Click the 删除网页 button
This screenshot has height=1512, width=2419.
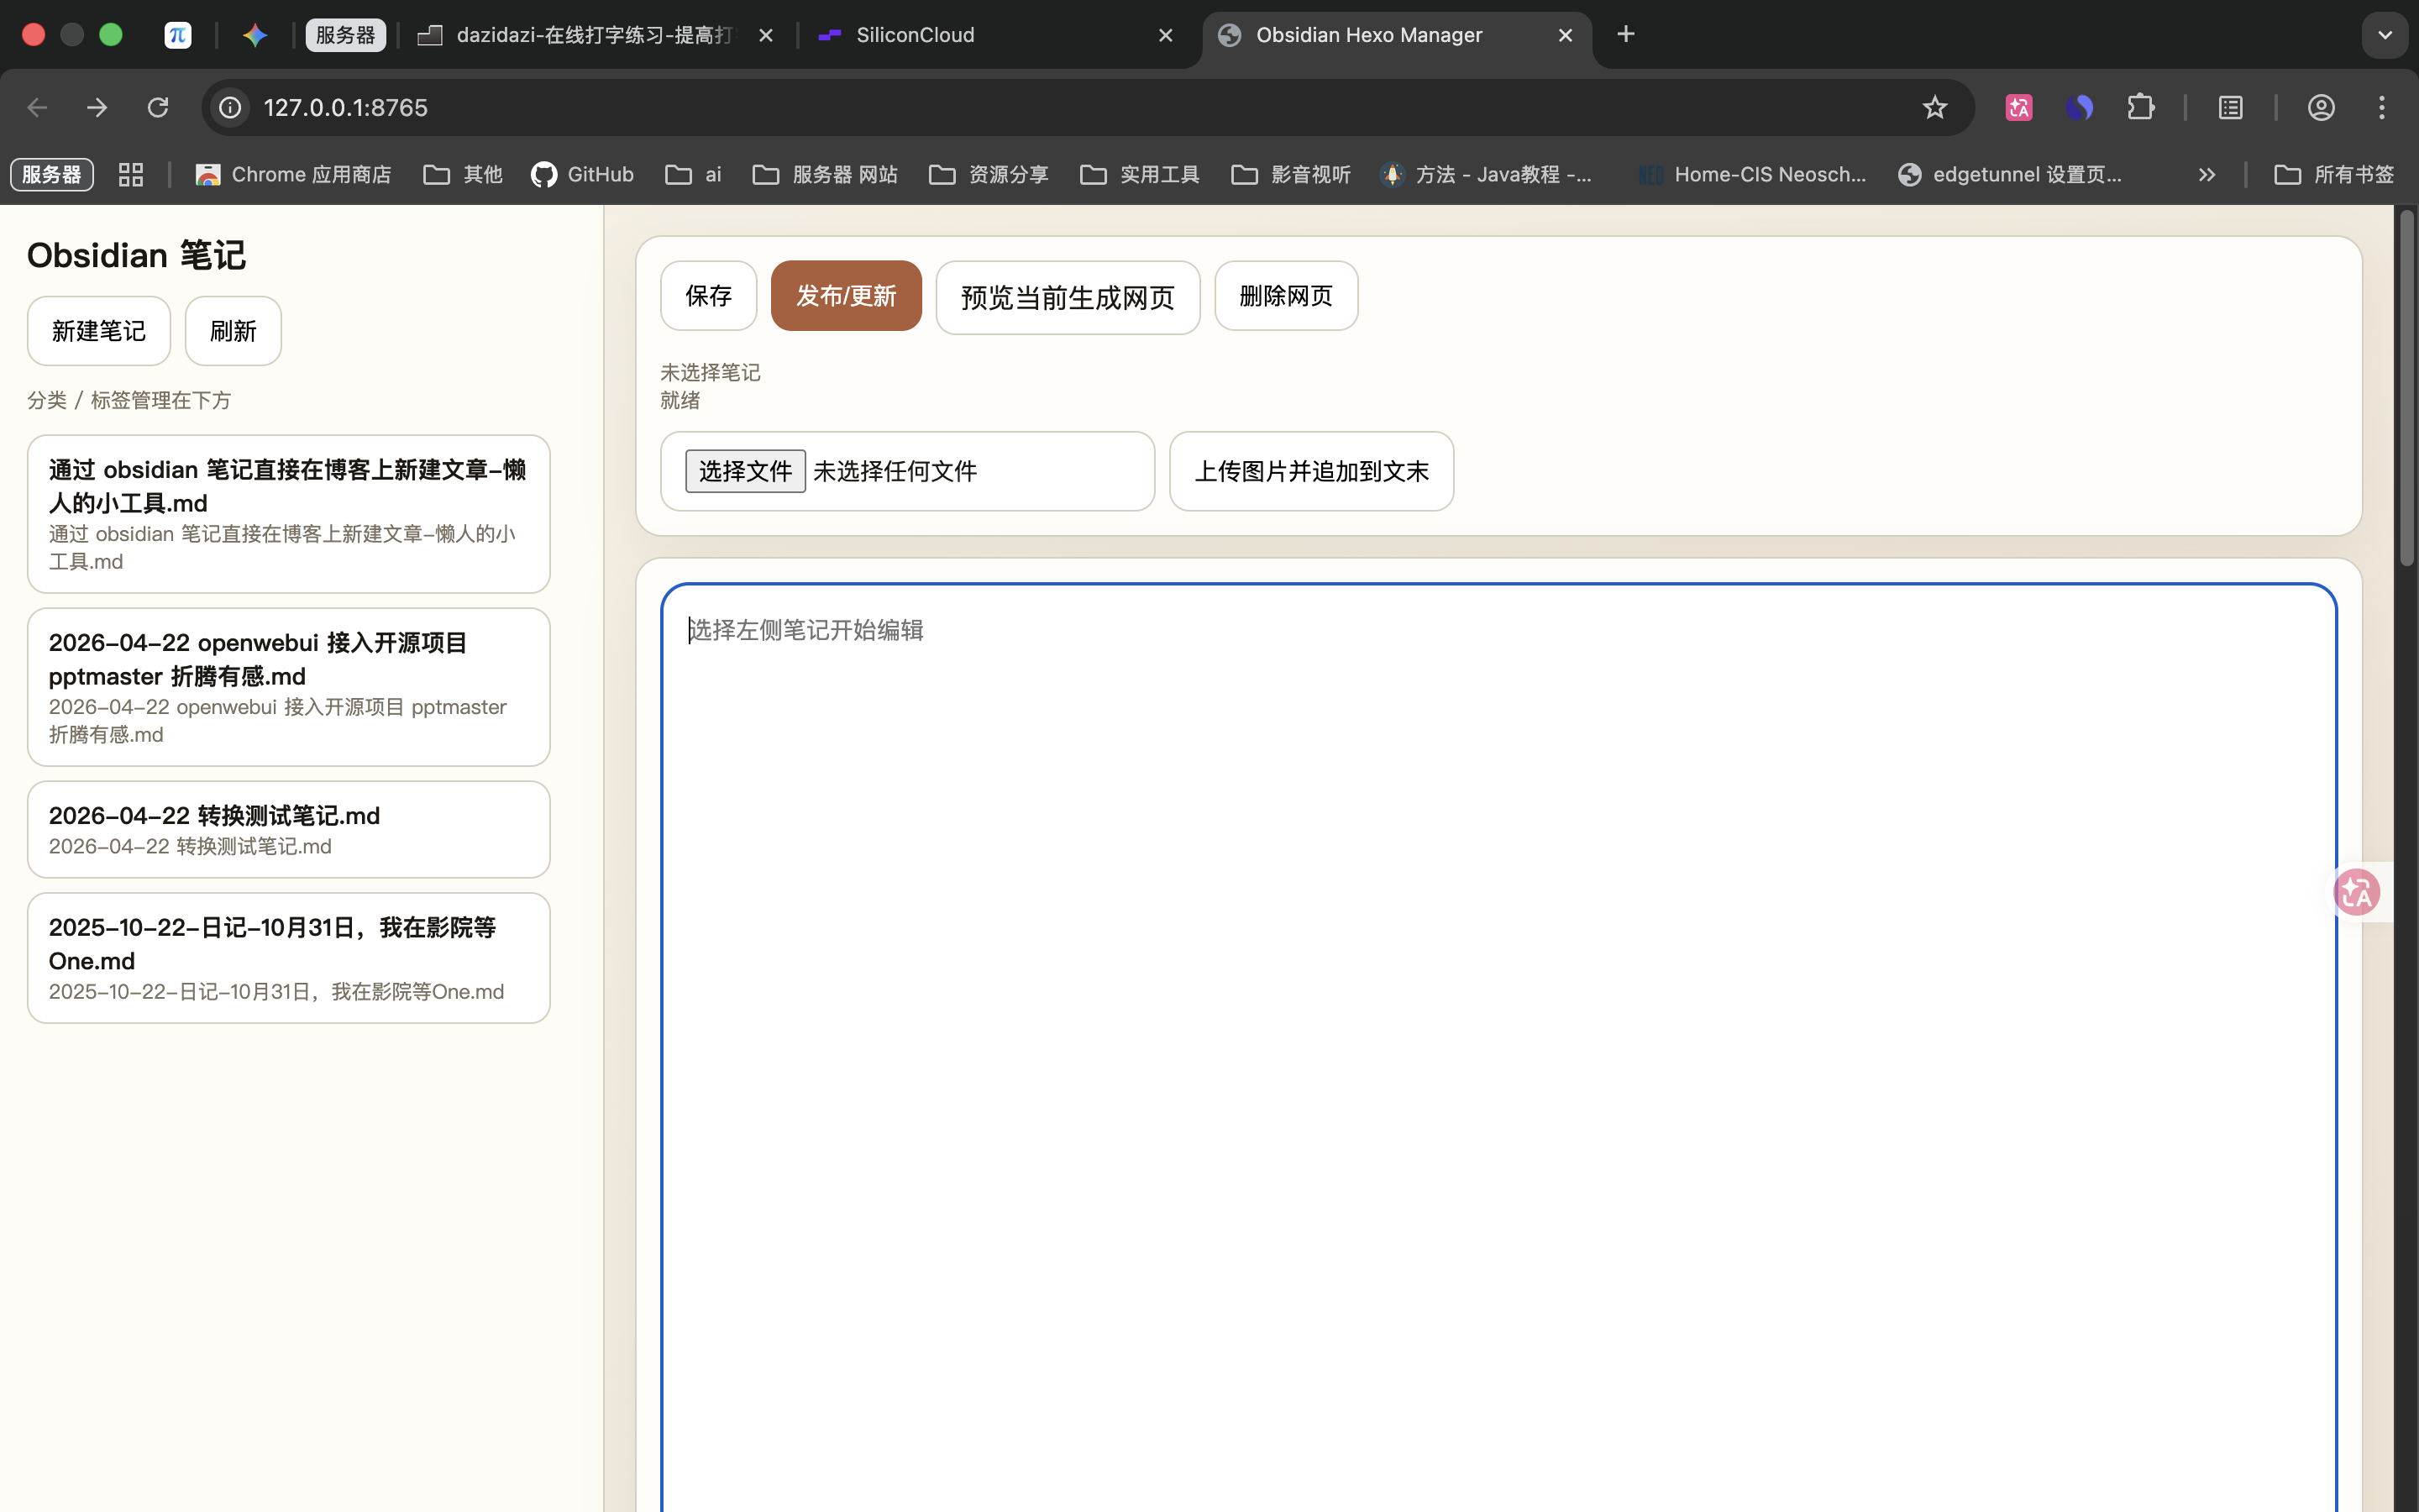pyautogui.click(x=1285, y=296)
